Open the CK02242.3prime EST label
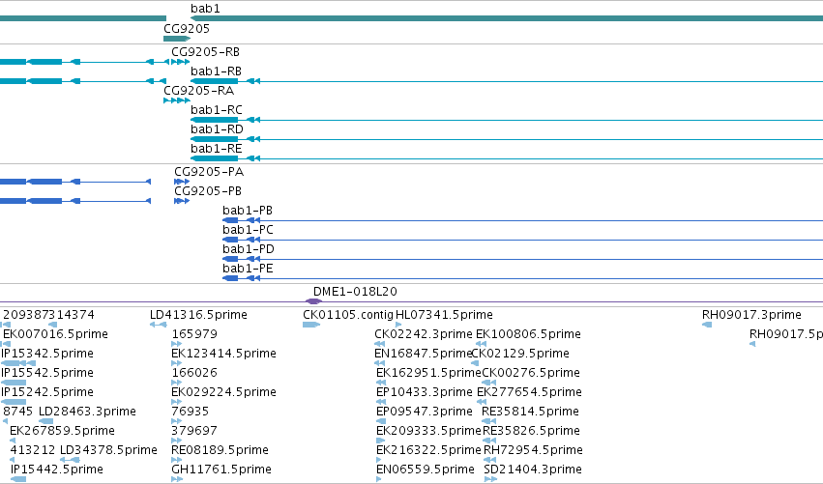This screenshot has width=823, height=484. click(424, 334)
